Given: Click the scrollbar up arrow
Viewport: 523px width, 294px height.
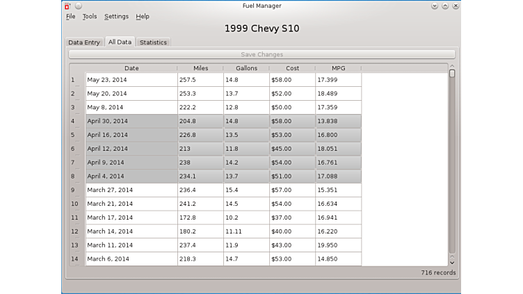Looking at the screenshot, I should 452,67.
